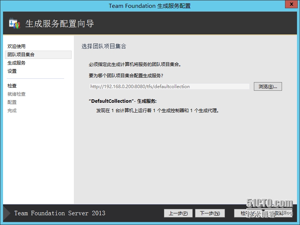Select the 配置 step in sidebar
This screenshot has width=300, height=225.
(12, 102)
